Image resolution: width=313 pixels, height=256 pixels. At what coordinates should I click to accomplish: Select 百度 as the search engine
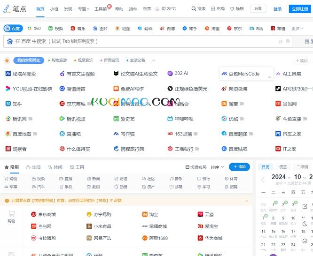[x=14, y=29]
